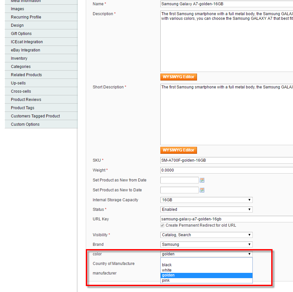Open the Description WYSIWYG Editor
The width and height of the screenshot is (293, 292).
179,77
